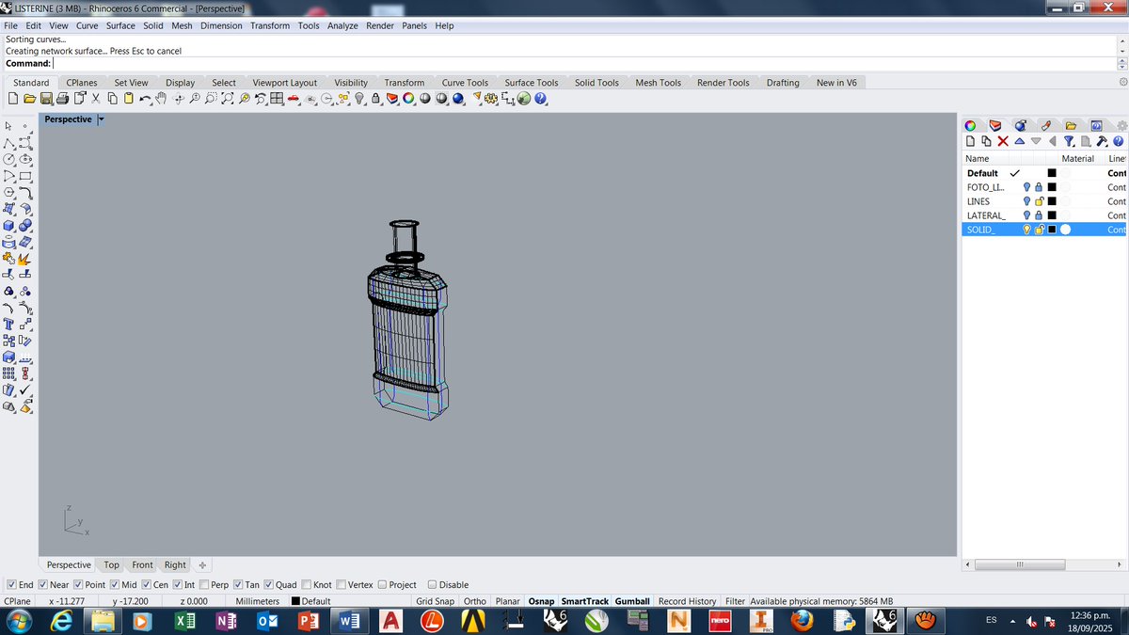Select the Rectangle tool in left sidebar
The width and height of the screenshot is (1129, 635).
point(26,176)
